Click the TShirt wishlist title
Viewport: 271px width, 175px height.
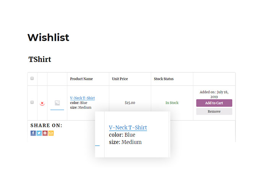[x=40, y=59]
